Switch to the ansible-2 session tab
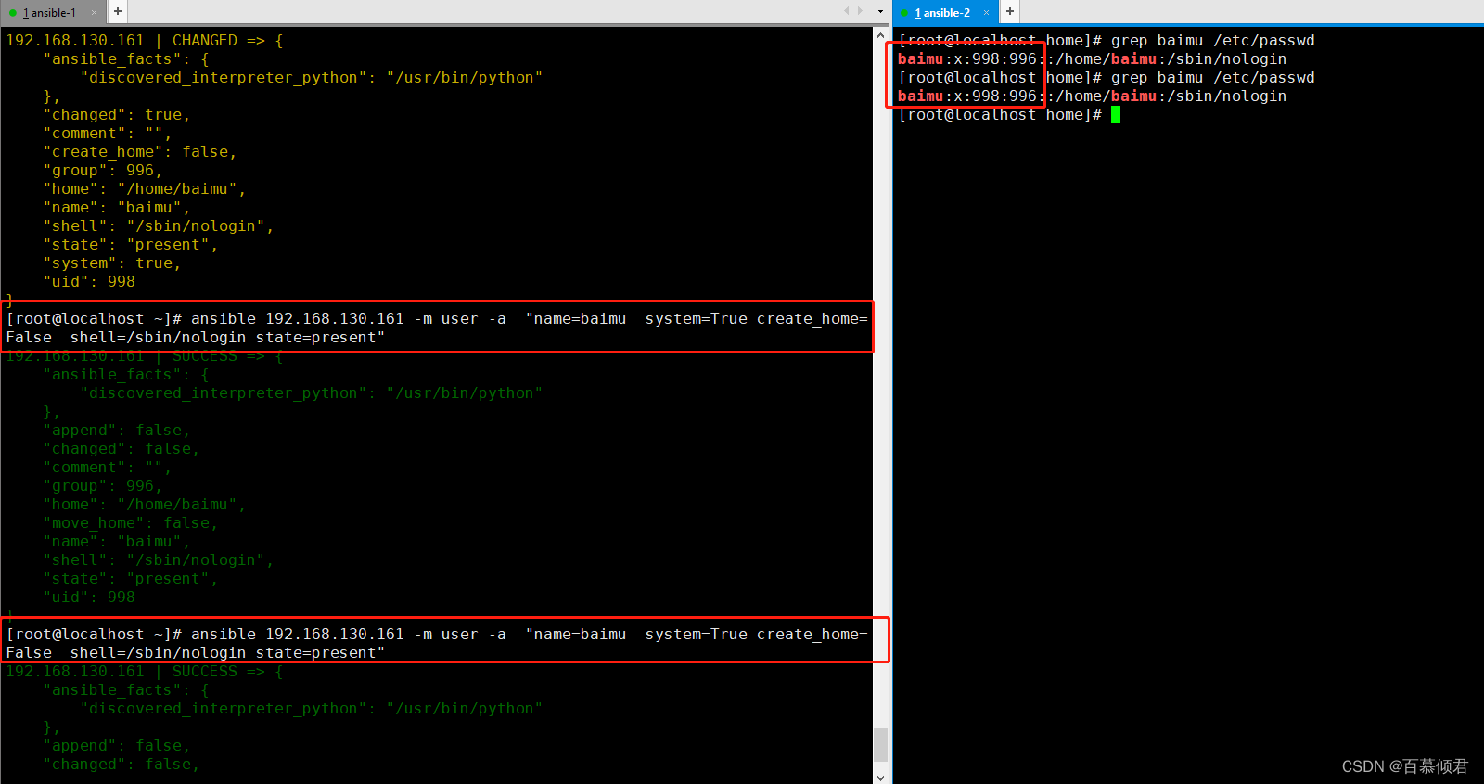This screenshot has height=784, width=1484. pos(945,12)
